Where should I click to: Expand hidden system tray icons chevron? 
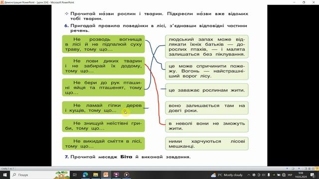point(249,175)
